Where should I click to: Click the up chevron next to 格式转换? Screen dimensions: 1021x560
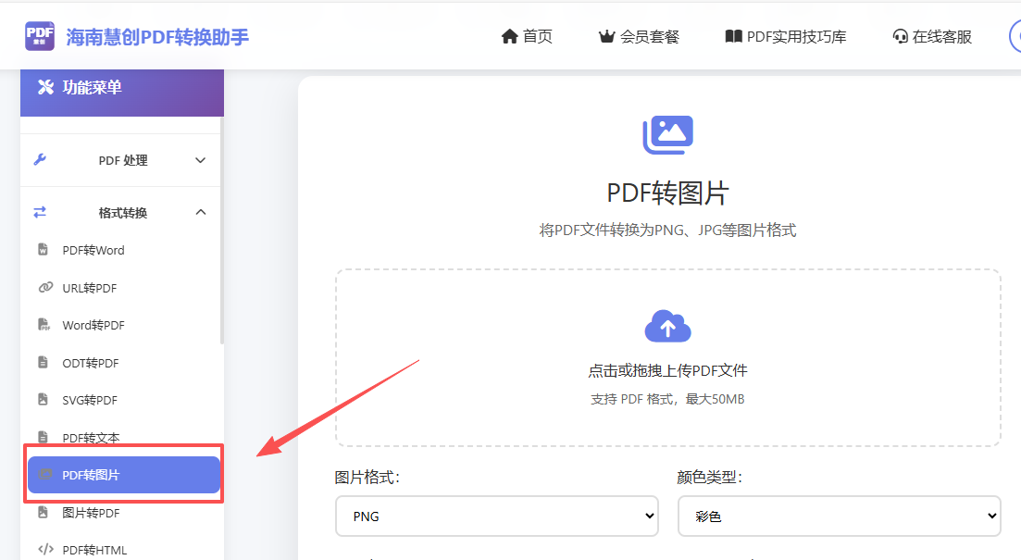201,212
